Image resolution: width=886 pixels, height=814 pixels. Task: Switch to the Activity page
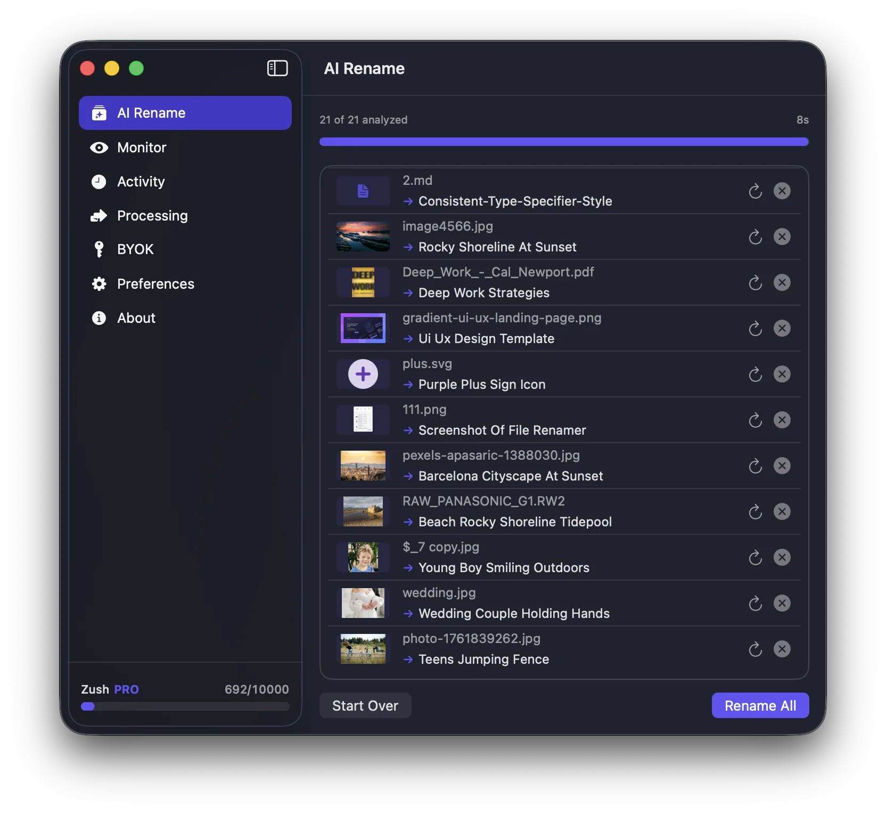[141, 182]
